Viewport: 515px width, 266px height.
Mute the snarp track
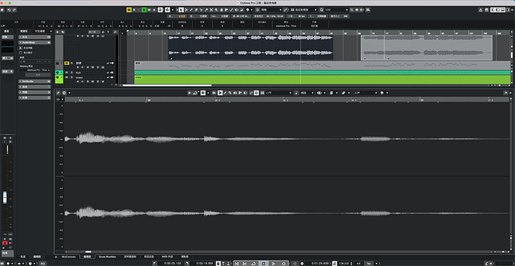(66, 77)
